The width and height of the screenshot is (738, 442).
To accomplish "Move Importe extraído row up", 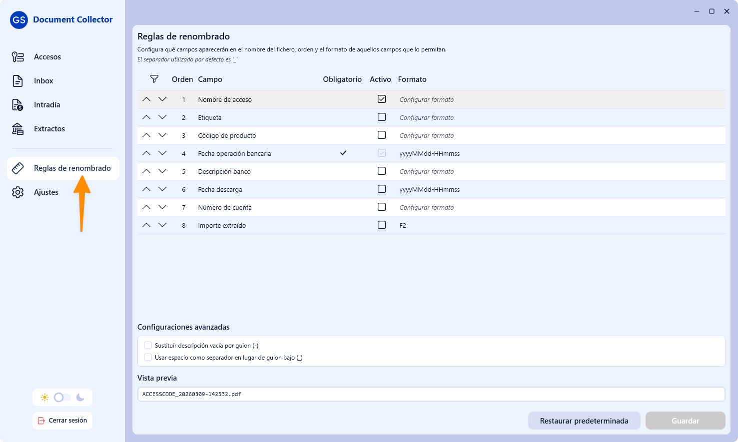I will (x=146, y=225).
